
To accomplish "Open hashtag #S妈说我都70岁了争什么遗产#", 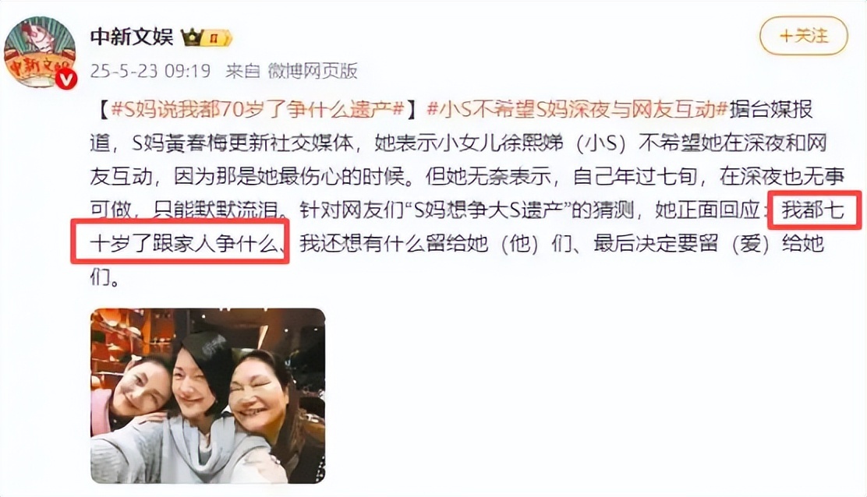I will pyautogui.click(x=257, y=109).
